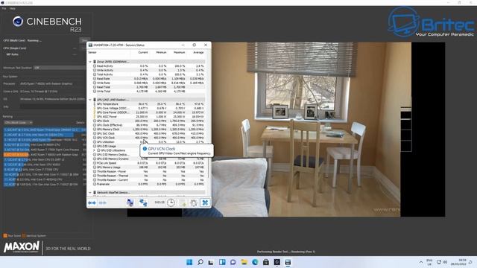This screenshot has width=477, height=268.
Task: Open the Ranking CPU (Multi Core) dropdown
Action: (18, 122)
